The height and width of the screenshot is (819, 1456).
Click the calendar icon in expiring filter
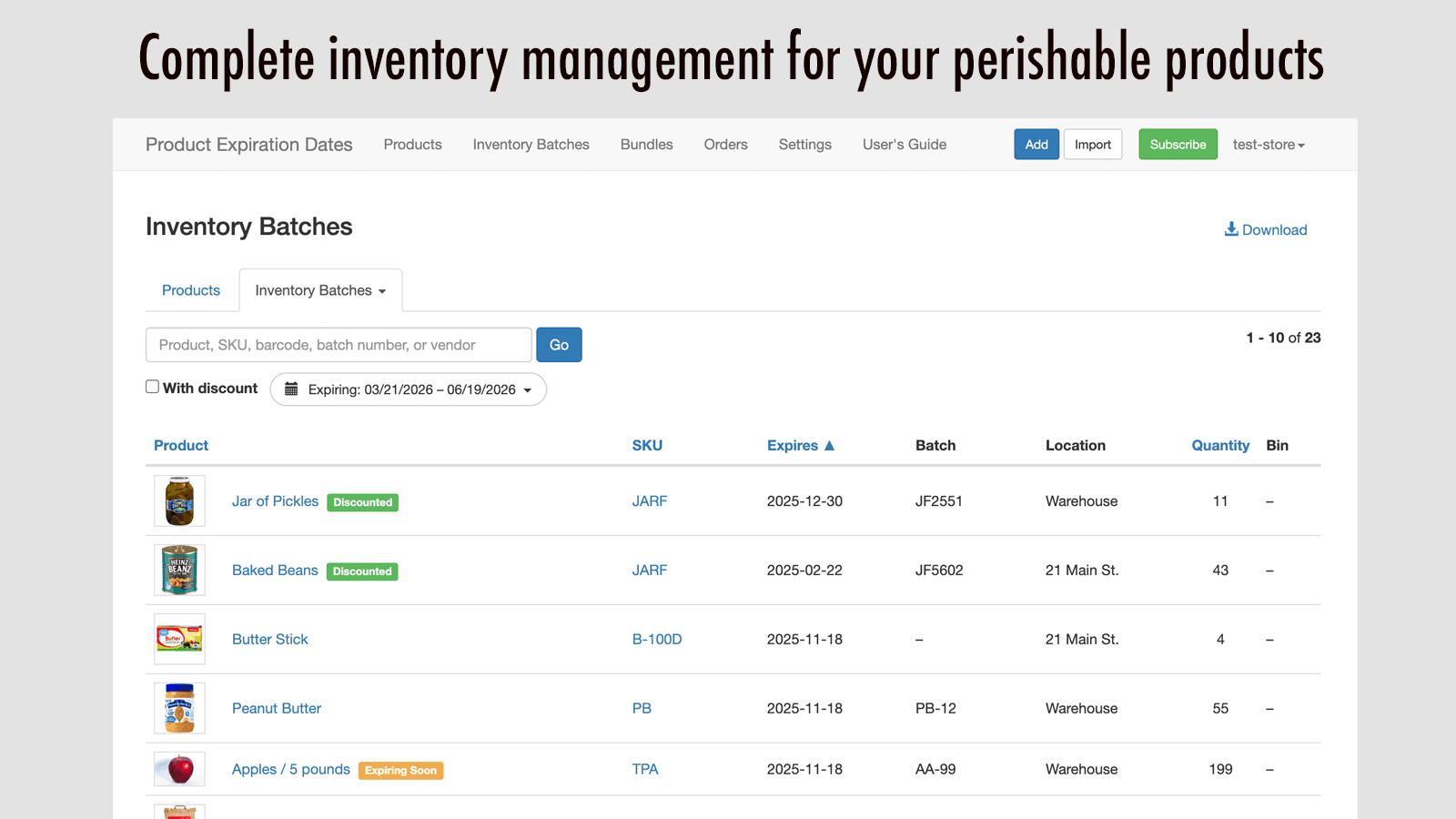[291, 389]
